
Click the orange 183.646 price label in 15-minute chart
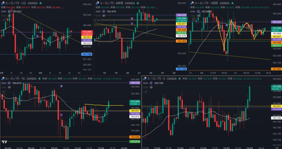tap(135, 137)
